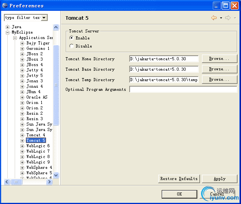Screen dimensions: 241x204
Task: Browse for the Tomcat Home Directory
Action: [219, 59]
